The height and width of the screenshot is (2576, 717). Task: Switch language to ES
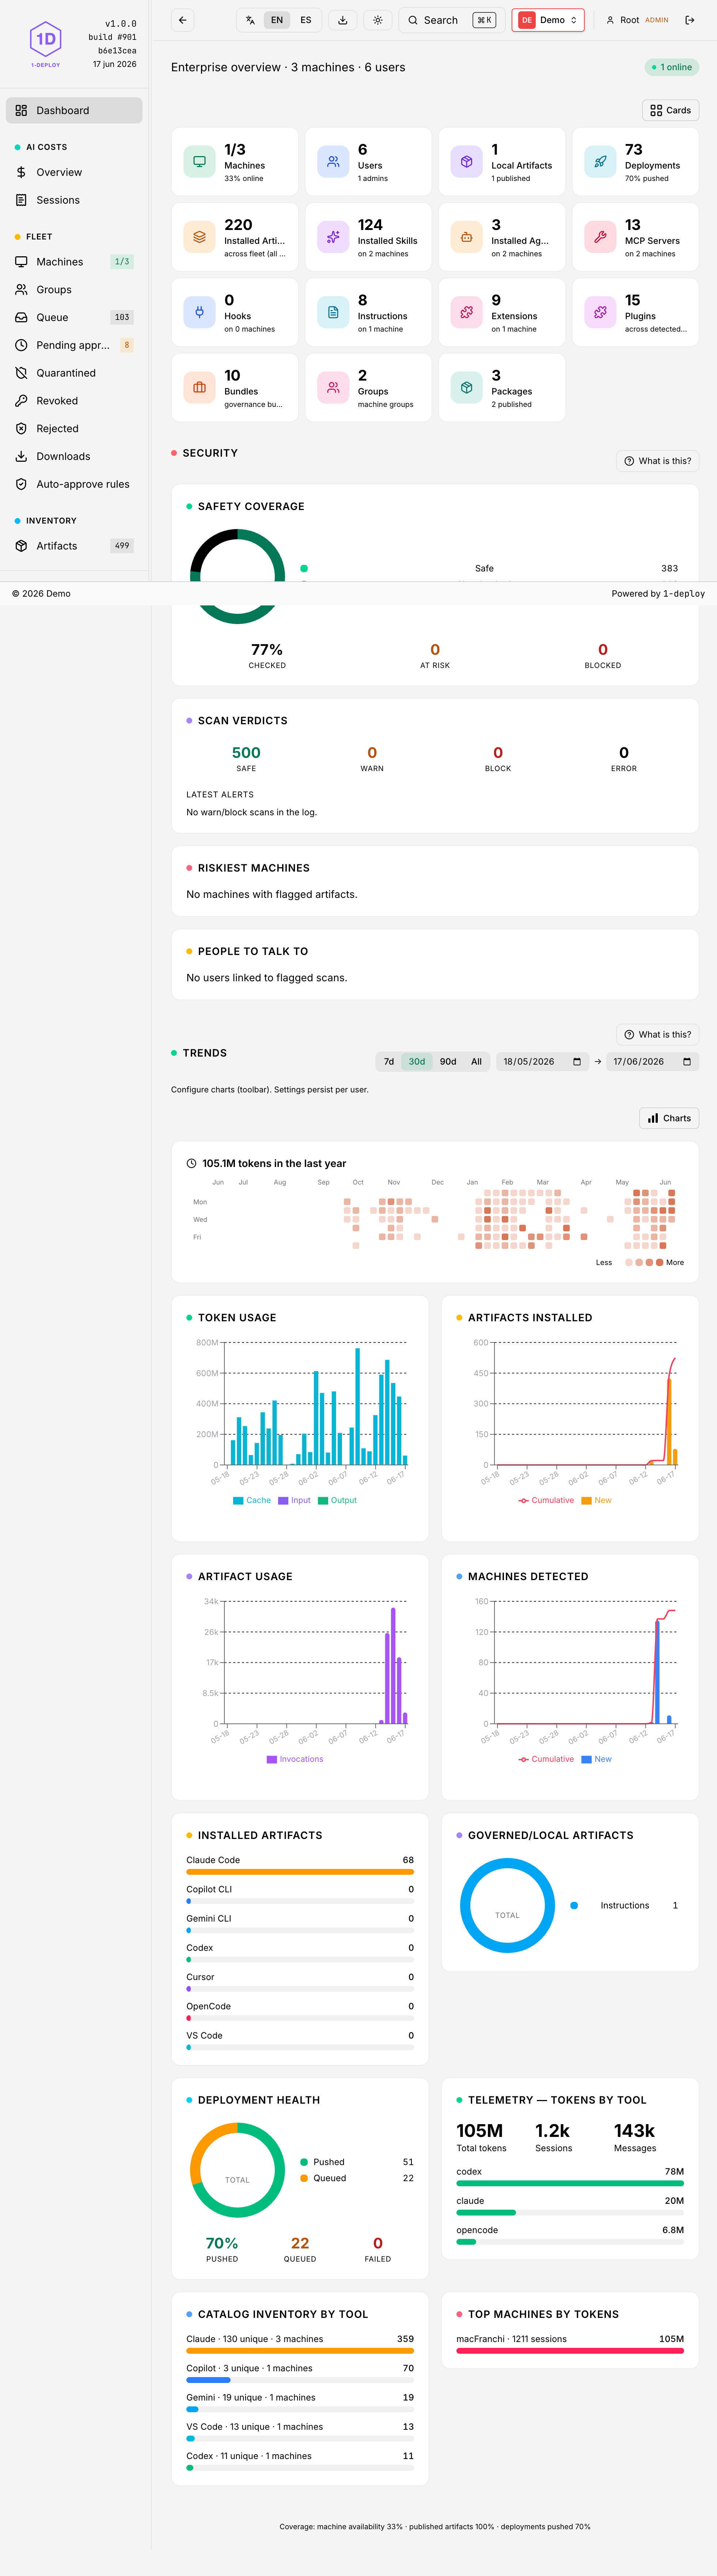(306, 20)
